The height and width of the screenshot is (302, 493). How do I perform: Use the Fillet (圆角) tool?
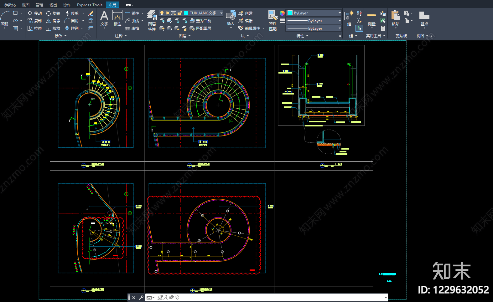pos(71,21)
